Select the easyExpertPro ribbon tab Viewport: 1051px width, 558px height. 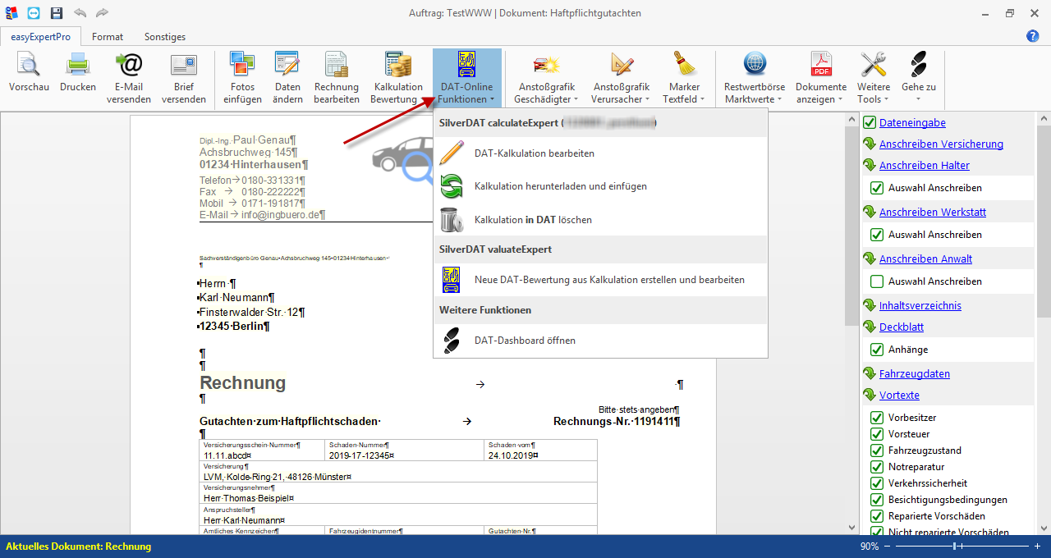point(40,37)
